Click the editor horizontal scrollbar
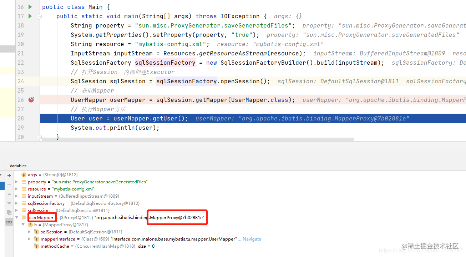 [198, 139]
